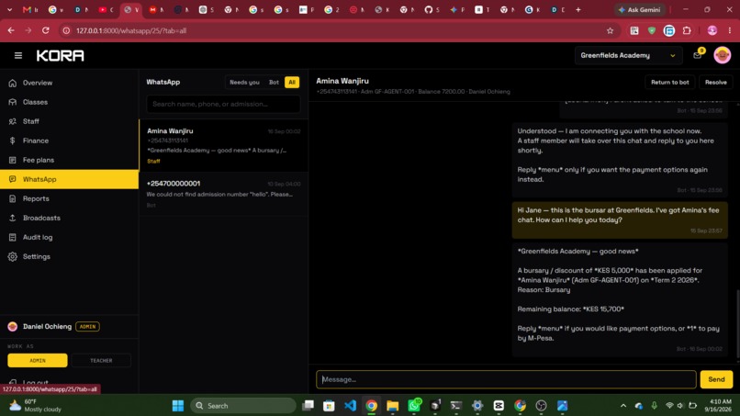Switch to the Needs you tab

[244, 82]
